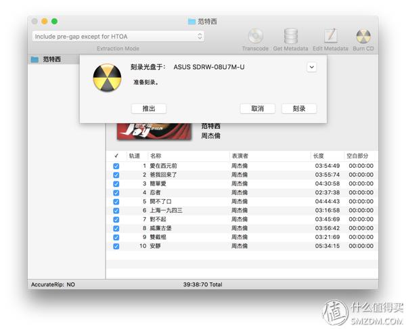Toggle checkbox for track 9 雙截棍
406x329 pixels.
click(x=116, y=238)
